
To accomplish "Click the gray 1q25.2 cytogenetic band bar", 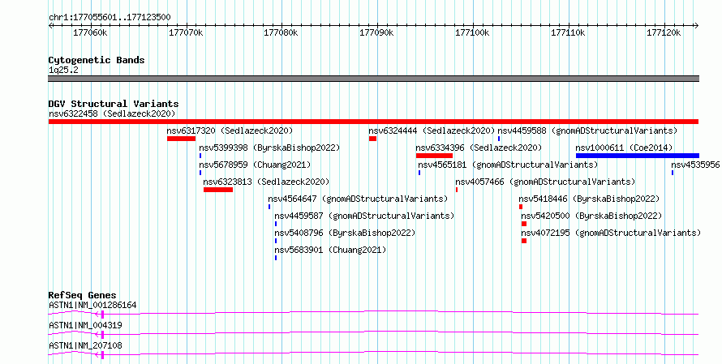I will [373, 79].
